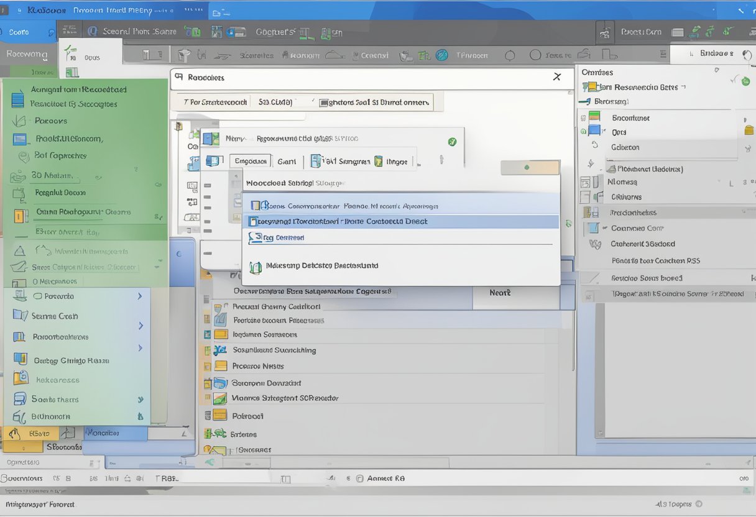
Task: Click the orange-tinted bar with the green dot
Action: coord(530,167)
